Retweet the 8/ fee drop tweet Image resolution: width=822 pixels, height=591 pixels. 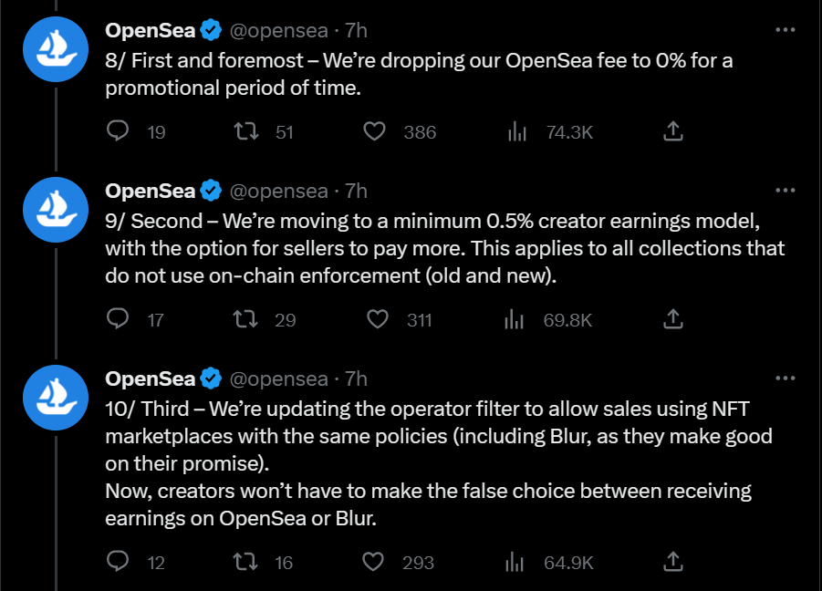tap(245, 132)
